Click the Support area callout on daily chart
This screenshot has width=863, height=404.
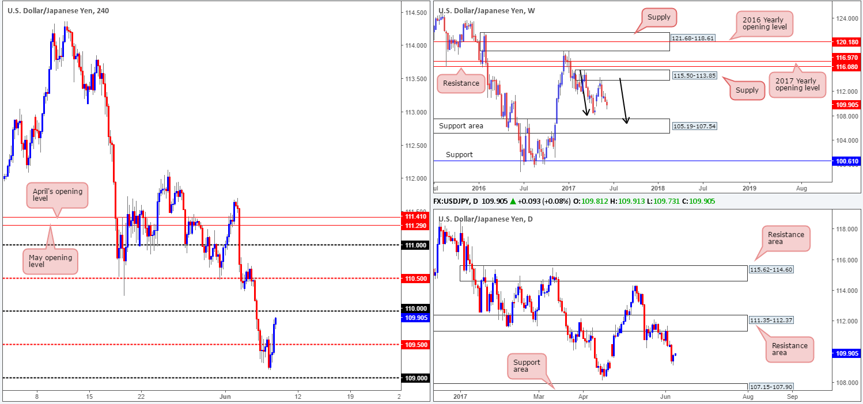click(x=527, y=367)
